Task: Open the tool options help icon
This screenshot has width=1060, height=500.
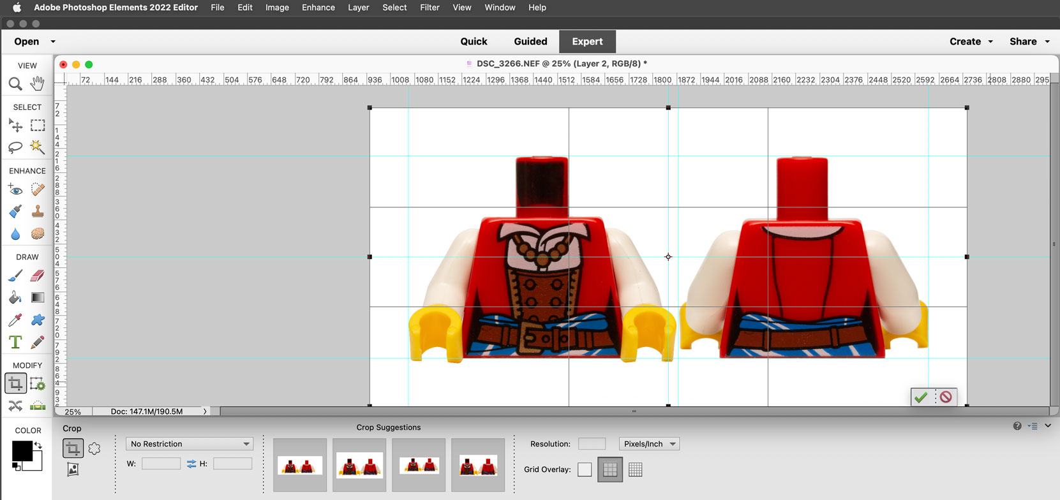Action: [x=1017, y=426]
